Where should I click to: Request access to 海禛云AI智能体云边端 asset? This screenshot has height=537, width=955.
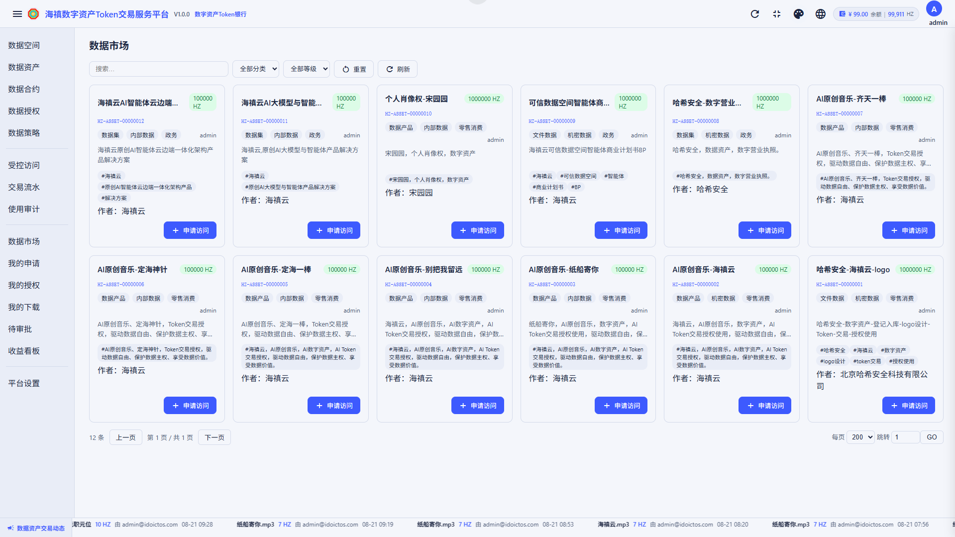coord(190,230)
